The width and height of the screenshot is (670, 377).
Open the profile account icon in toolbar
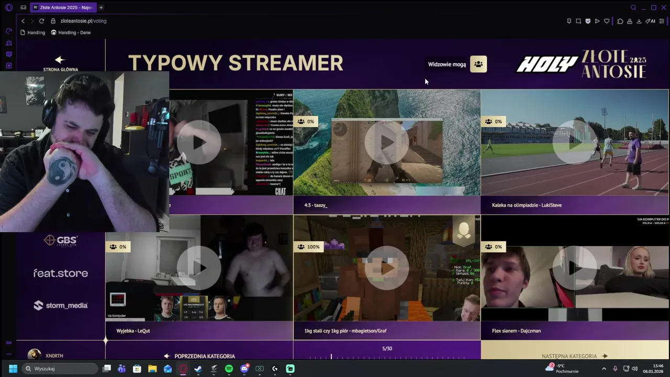coord(630,21)
